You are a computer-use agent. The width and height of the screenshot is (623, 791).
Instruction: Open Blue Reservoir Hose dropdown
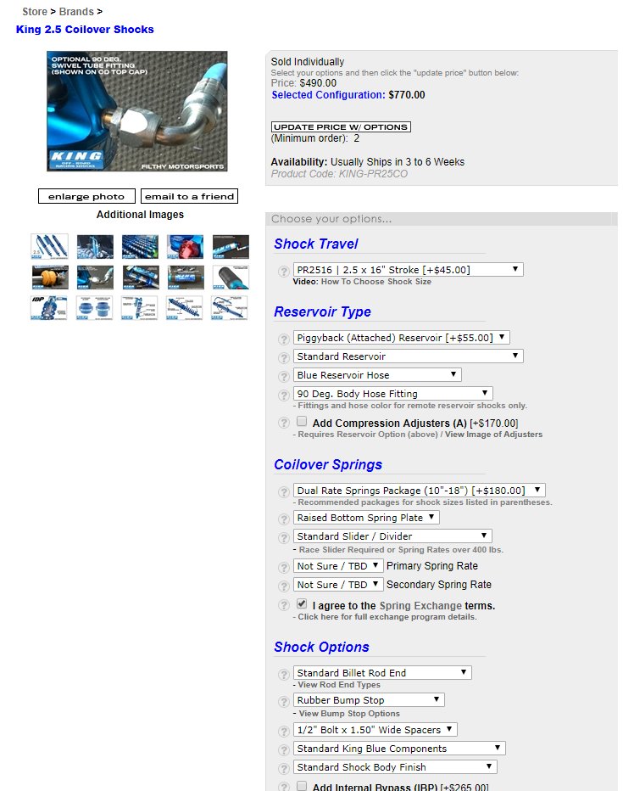click(x=377, y=375)
